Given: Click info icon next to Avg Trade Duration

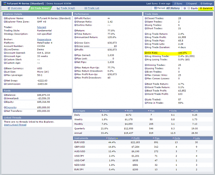Looking at the screenshot, I should tap(146, 47).
